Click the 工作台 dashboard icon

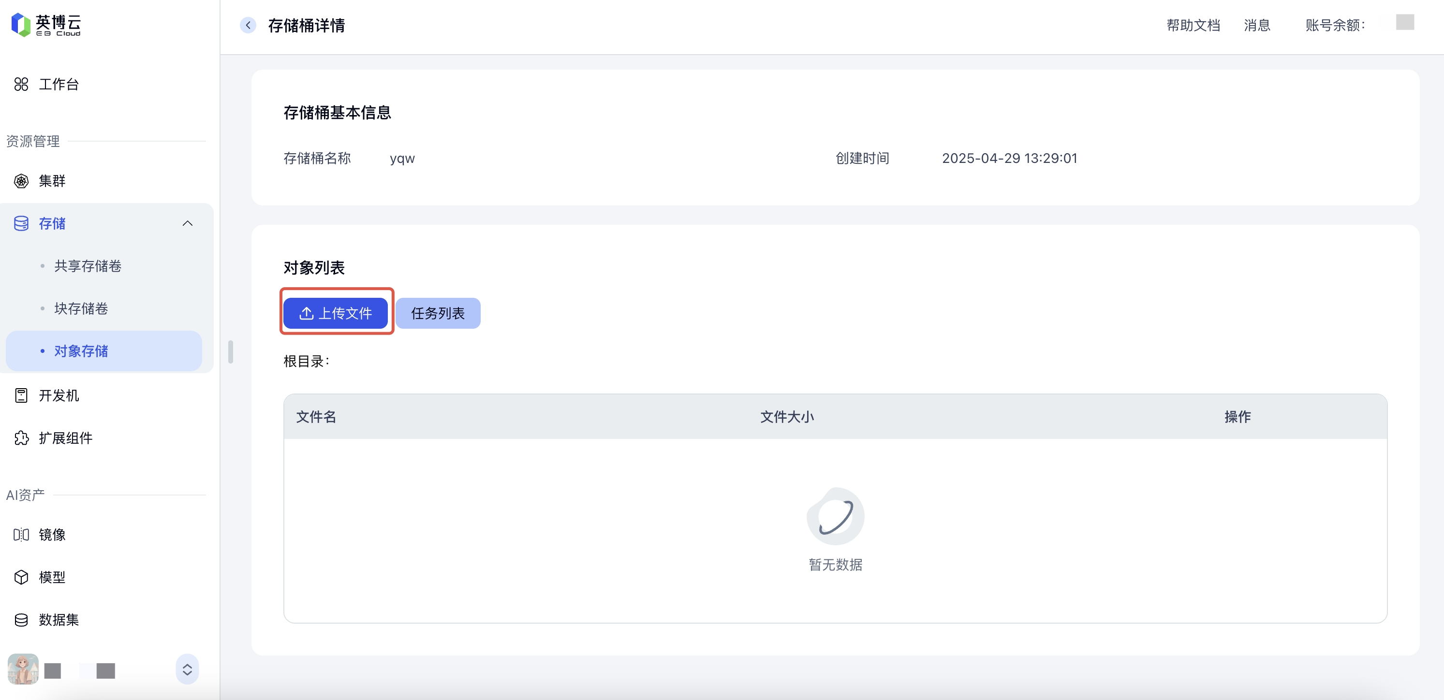21,85
